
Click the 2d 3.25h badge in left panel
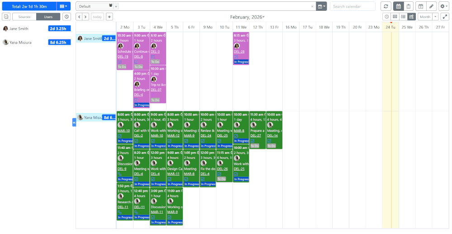point(59,29)
